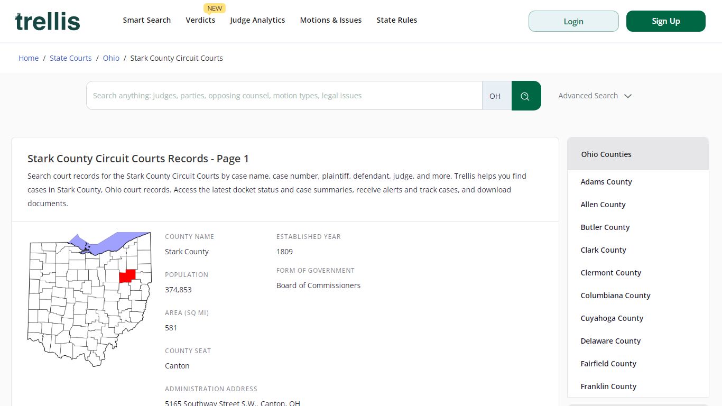Image resolution: width=722 pixels, height=406 pixels.
Task: Click the Ohio Counties panel header
Action: (x=638, y=154)
